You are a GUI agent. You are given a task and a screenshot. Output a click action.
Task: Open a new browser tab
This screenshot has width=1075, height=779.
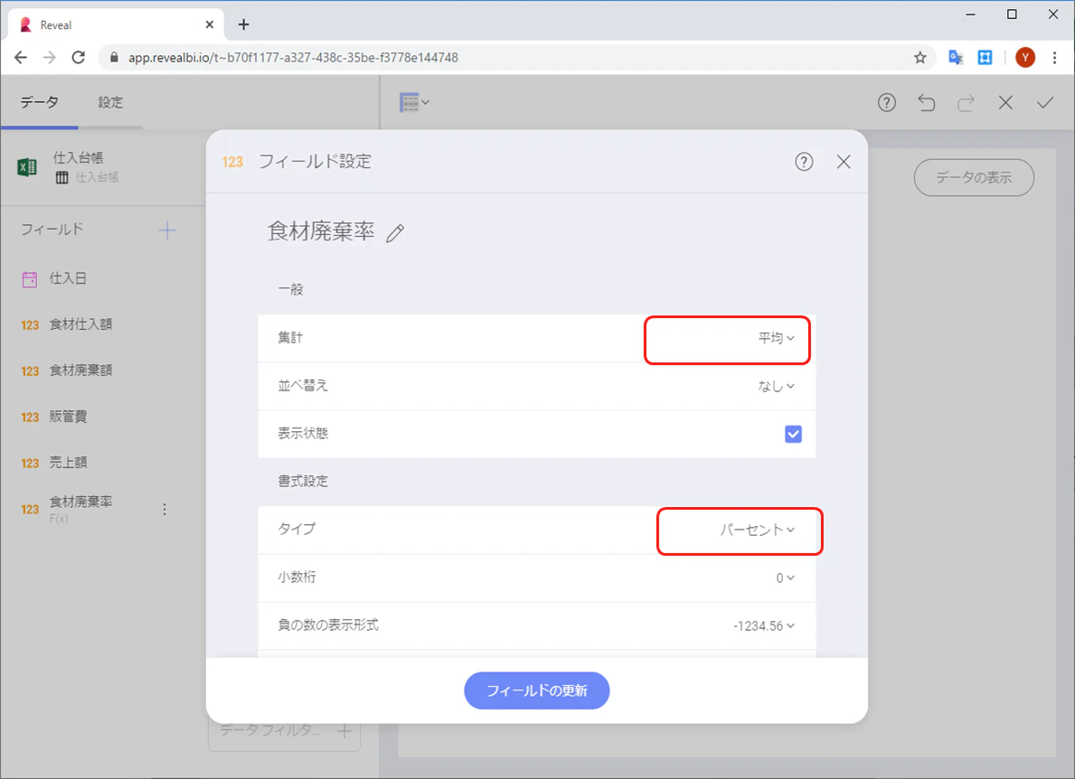[243, 24]
